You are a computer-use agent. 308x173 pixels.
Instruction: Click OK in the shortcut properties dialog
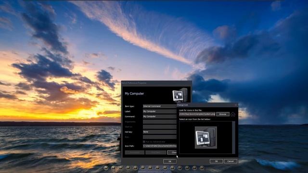(170, 161)
